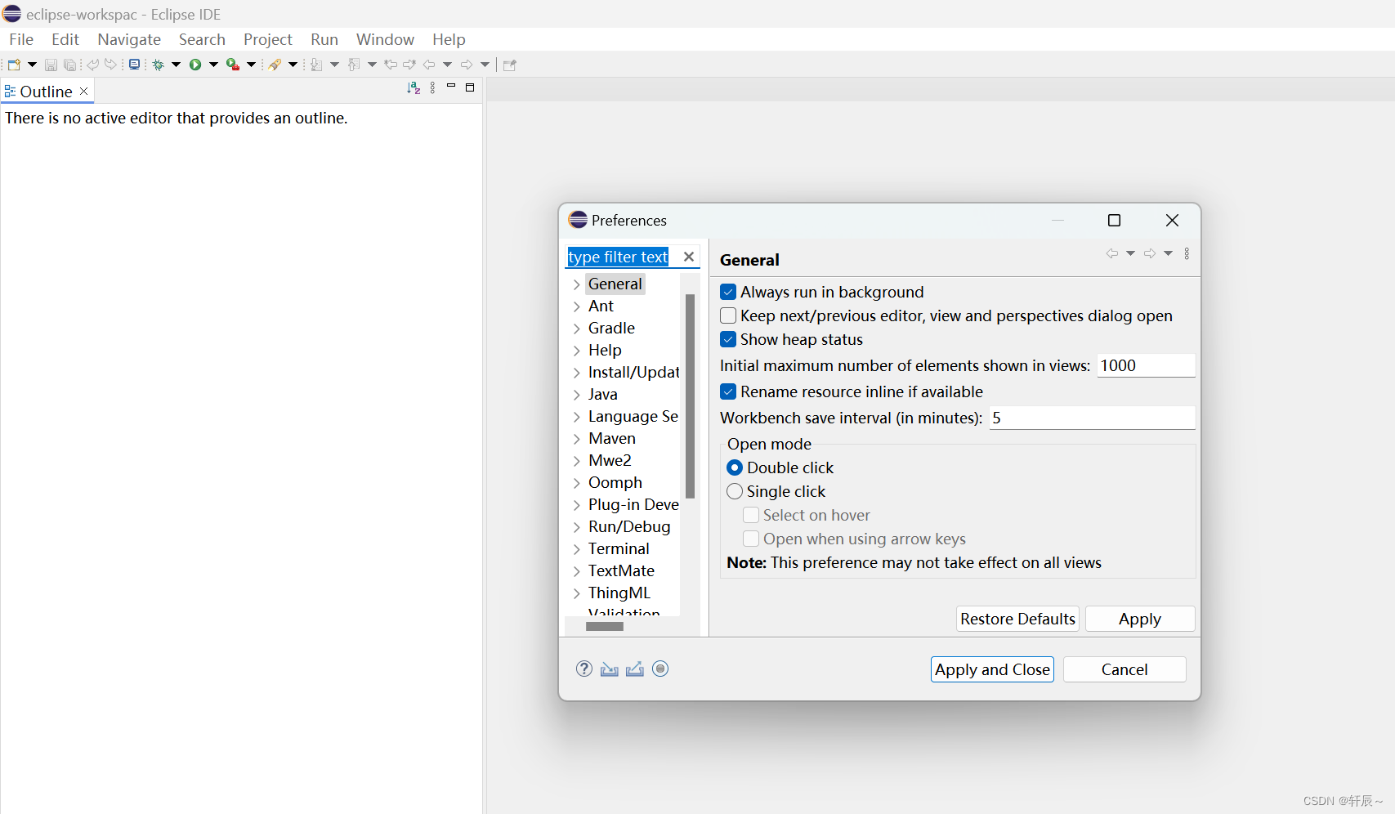The width and height of the screenshot is (1395, 814).
Task: Expand the Run/Debug preferences node
Action: (x=576, y=527)
